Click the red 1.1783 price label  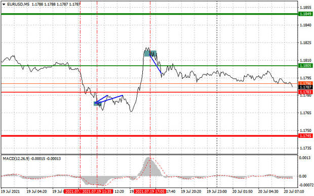click(305, 92)
